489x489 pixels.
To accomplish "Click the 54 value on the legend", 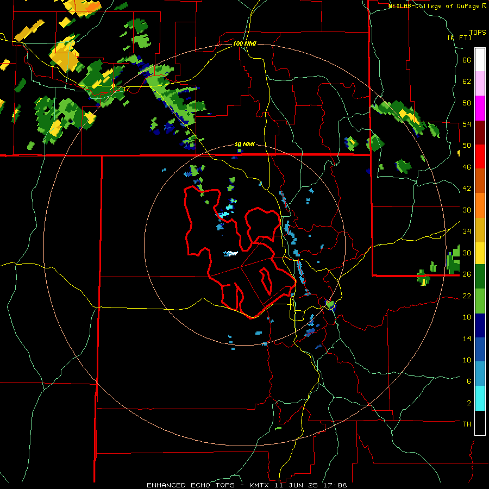I will (467, 124).
